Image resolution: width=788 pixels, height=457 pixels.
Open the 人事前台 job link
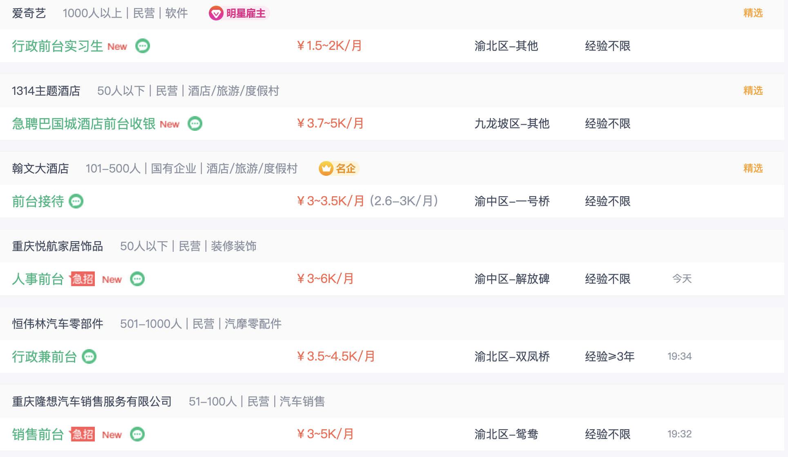tap(38, 279)
